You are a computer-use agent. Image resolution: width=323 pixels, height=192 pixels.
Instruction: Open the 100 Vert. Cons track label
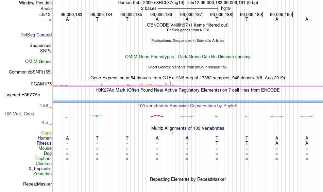tap(19, 114)
